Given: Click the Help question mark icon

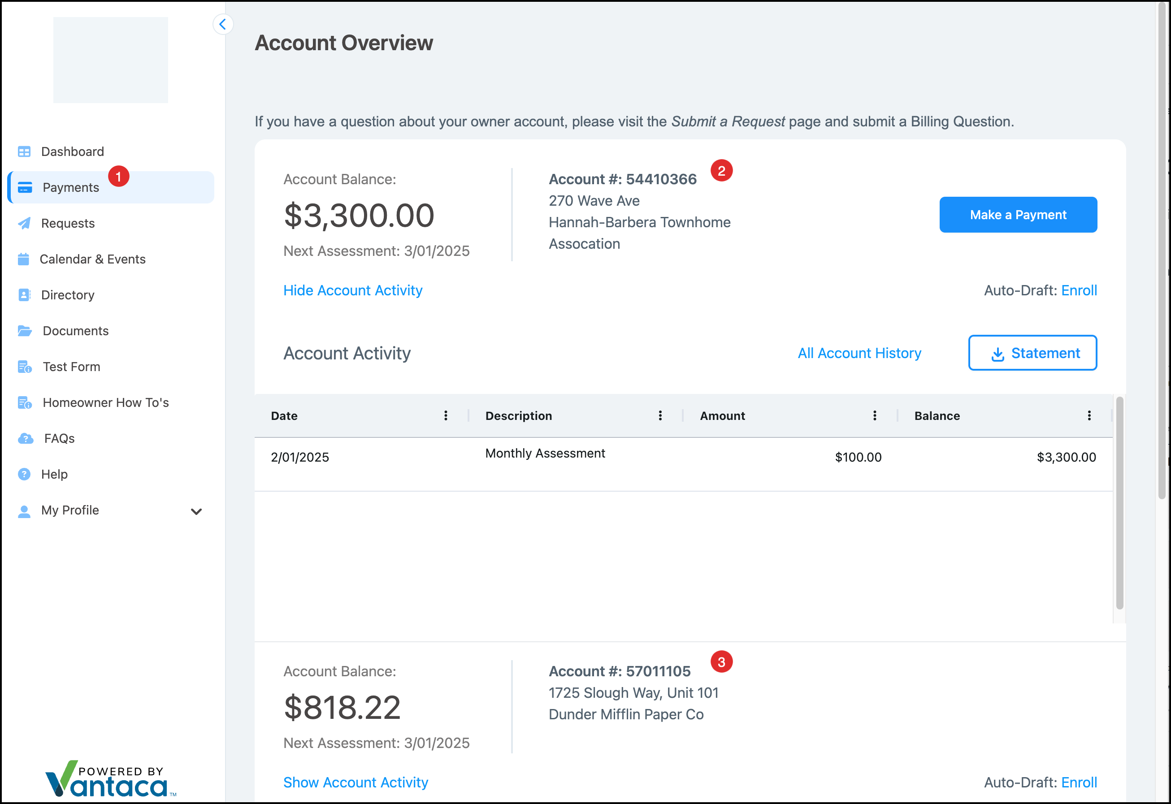Looking at the screenshot, I should (24, 474).
